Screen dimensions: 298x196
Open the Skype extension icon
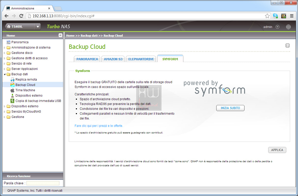[x=275, y=16]
